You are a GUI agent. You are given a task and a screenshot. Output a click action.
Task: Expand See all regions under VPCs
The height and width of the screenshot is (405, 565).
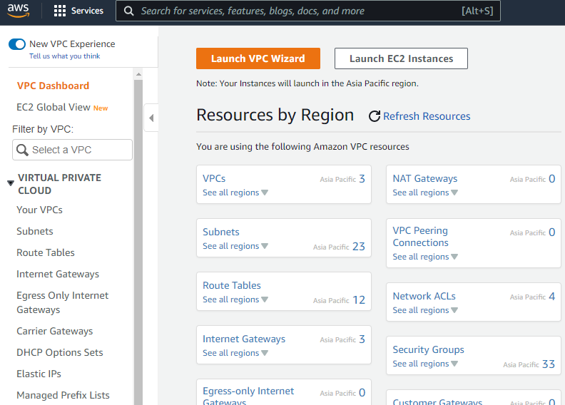click(x=235, y=193)
